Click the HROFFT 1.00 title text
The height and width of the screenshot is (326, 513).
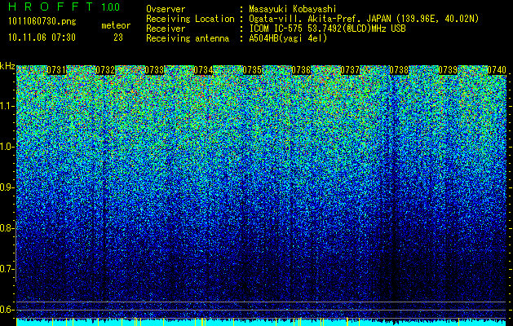64,7
